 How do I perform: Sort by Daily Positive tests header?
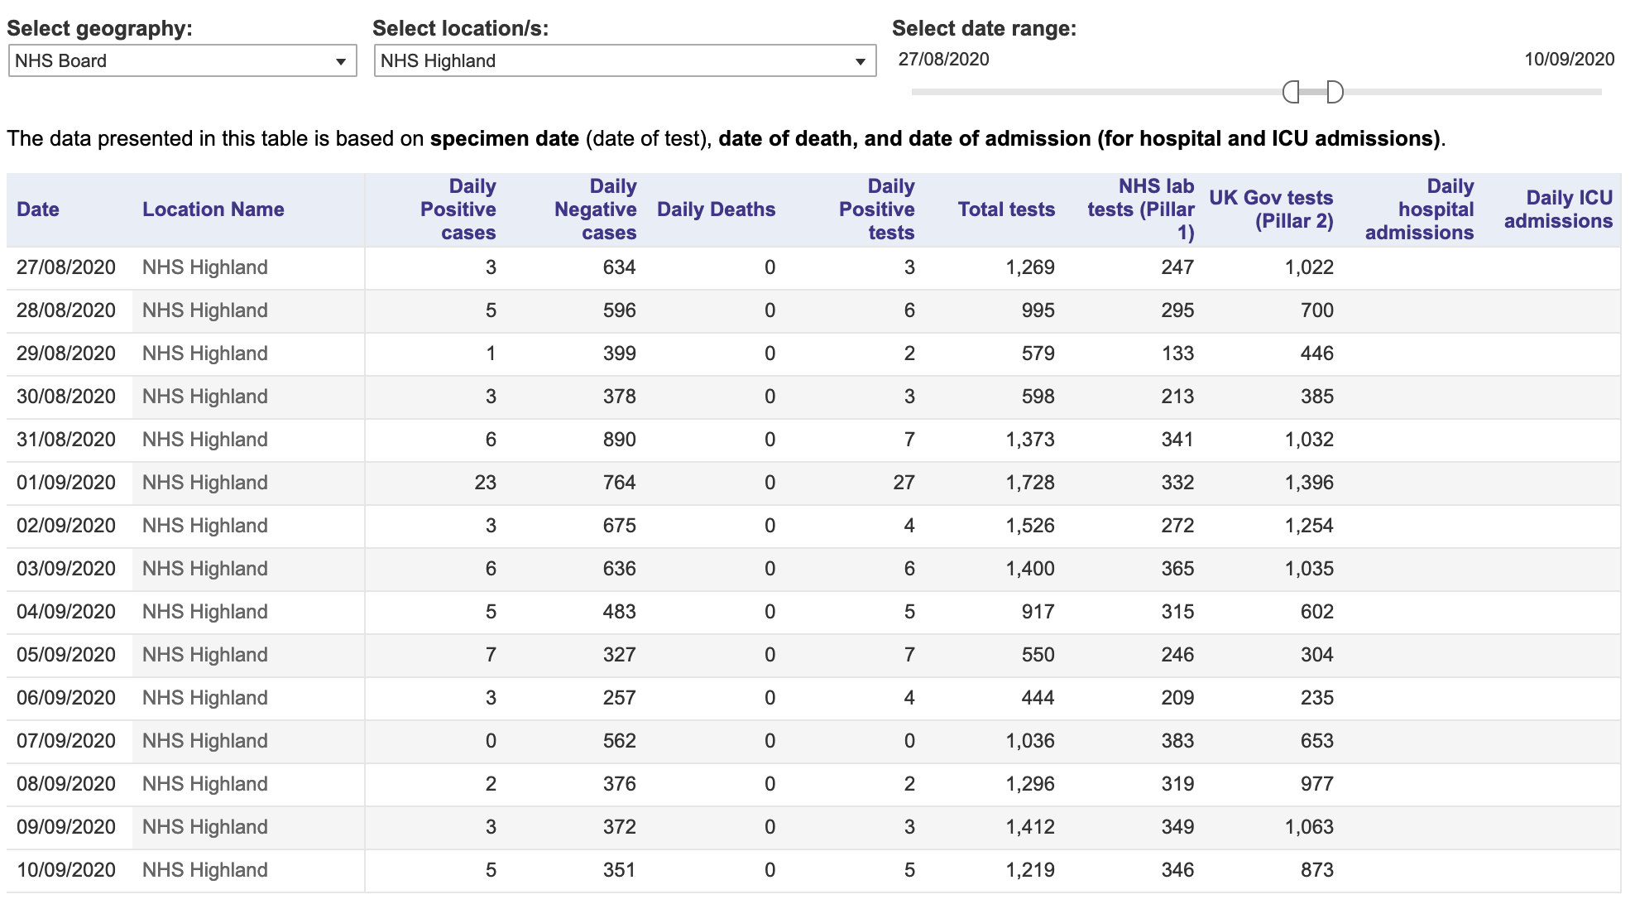[x=877, y=209]
